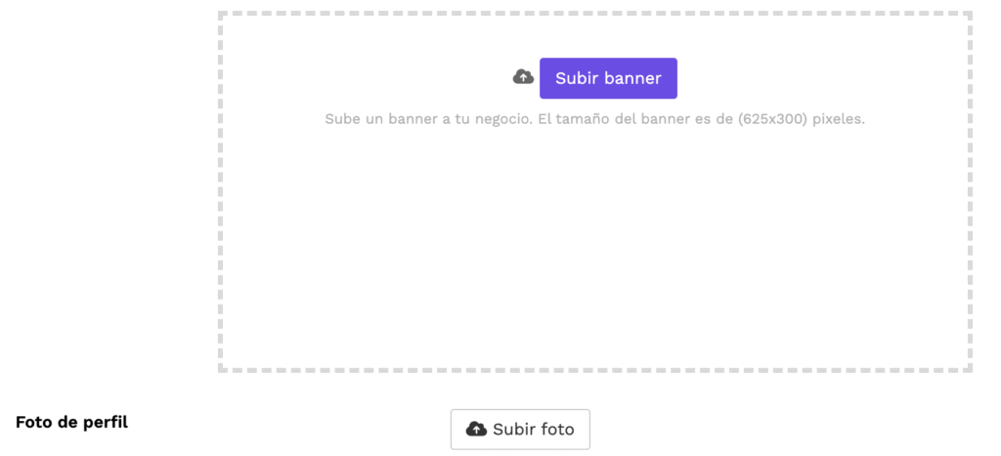This screenshot has height=456, width=1001.
Task: Activate the violet upload banner button
Action: (608, 78)
